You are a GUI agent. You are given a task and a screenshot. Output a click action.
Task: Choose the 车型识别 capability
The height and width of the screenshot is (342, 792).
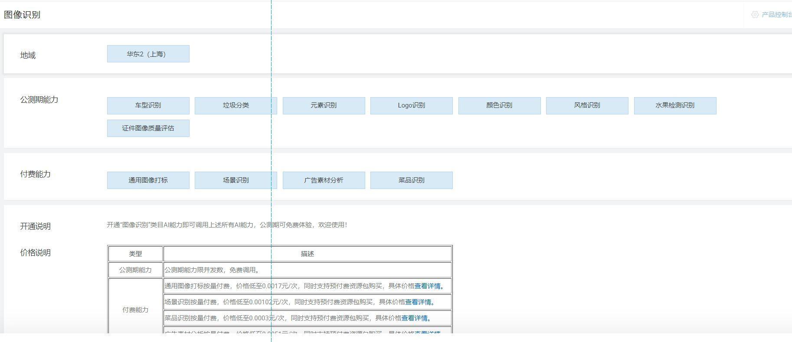[148, 106]
